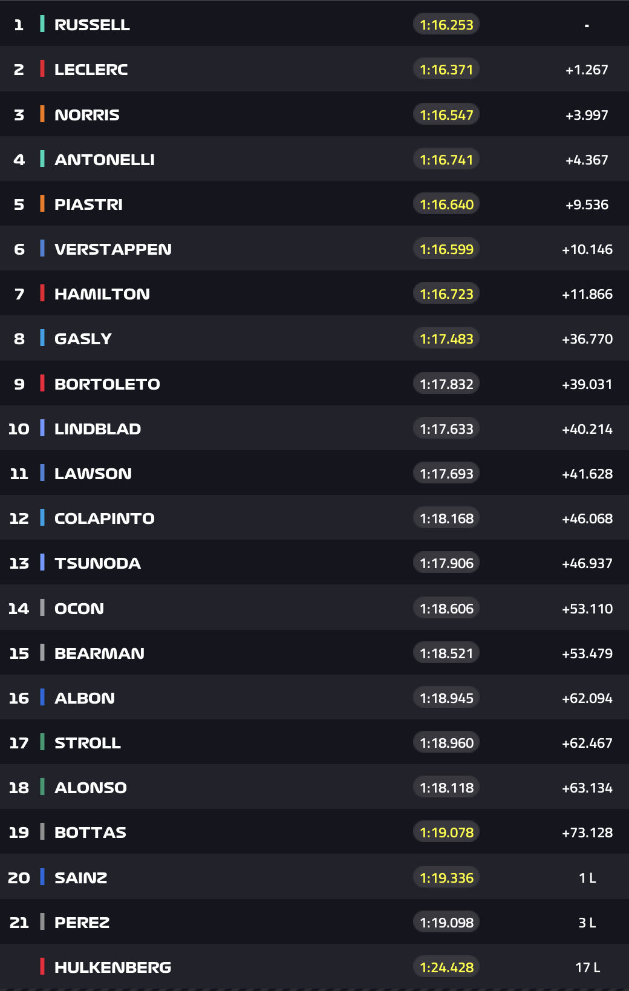Select COLAPINTO driver name
629x991 pixels.
click(105, 518)
